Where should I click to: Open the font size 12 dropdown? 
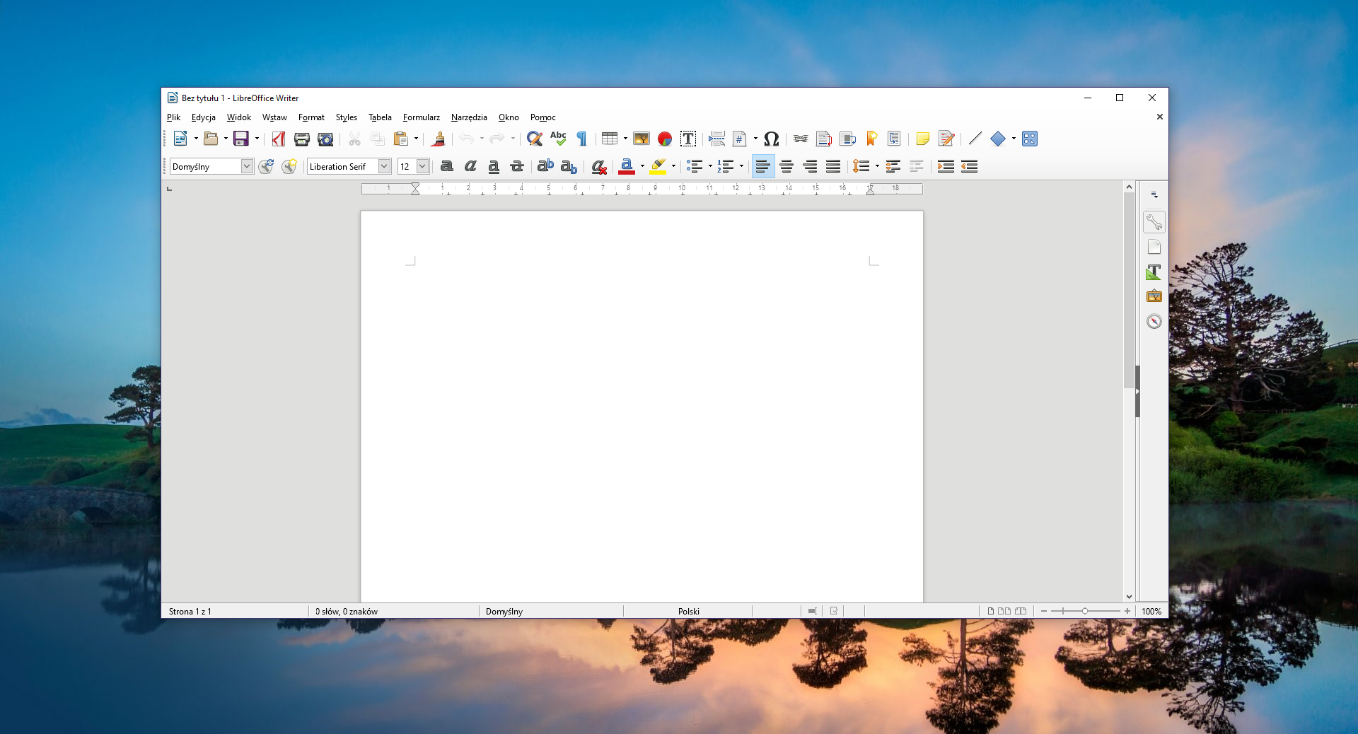[x=422, y=166]
